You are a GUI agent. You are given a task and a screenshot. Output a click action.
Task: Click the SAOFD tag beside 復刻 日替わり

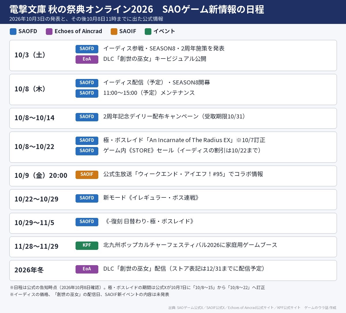87,222
